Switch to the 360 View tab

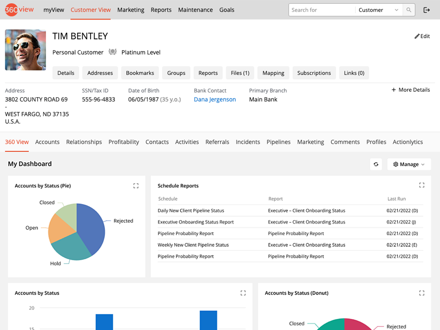click(x=17, y=142)
